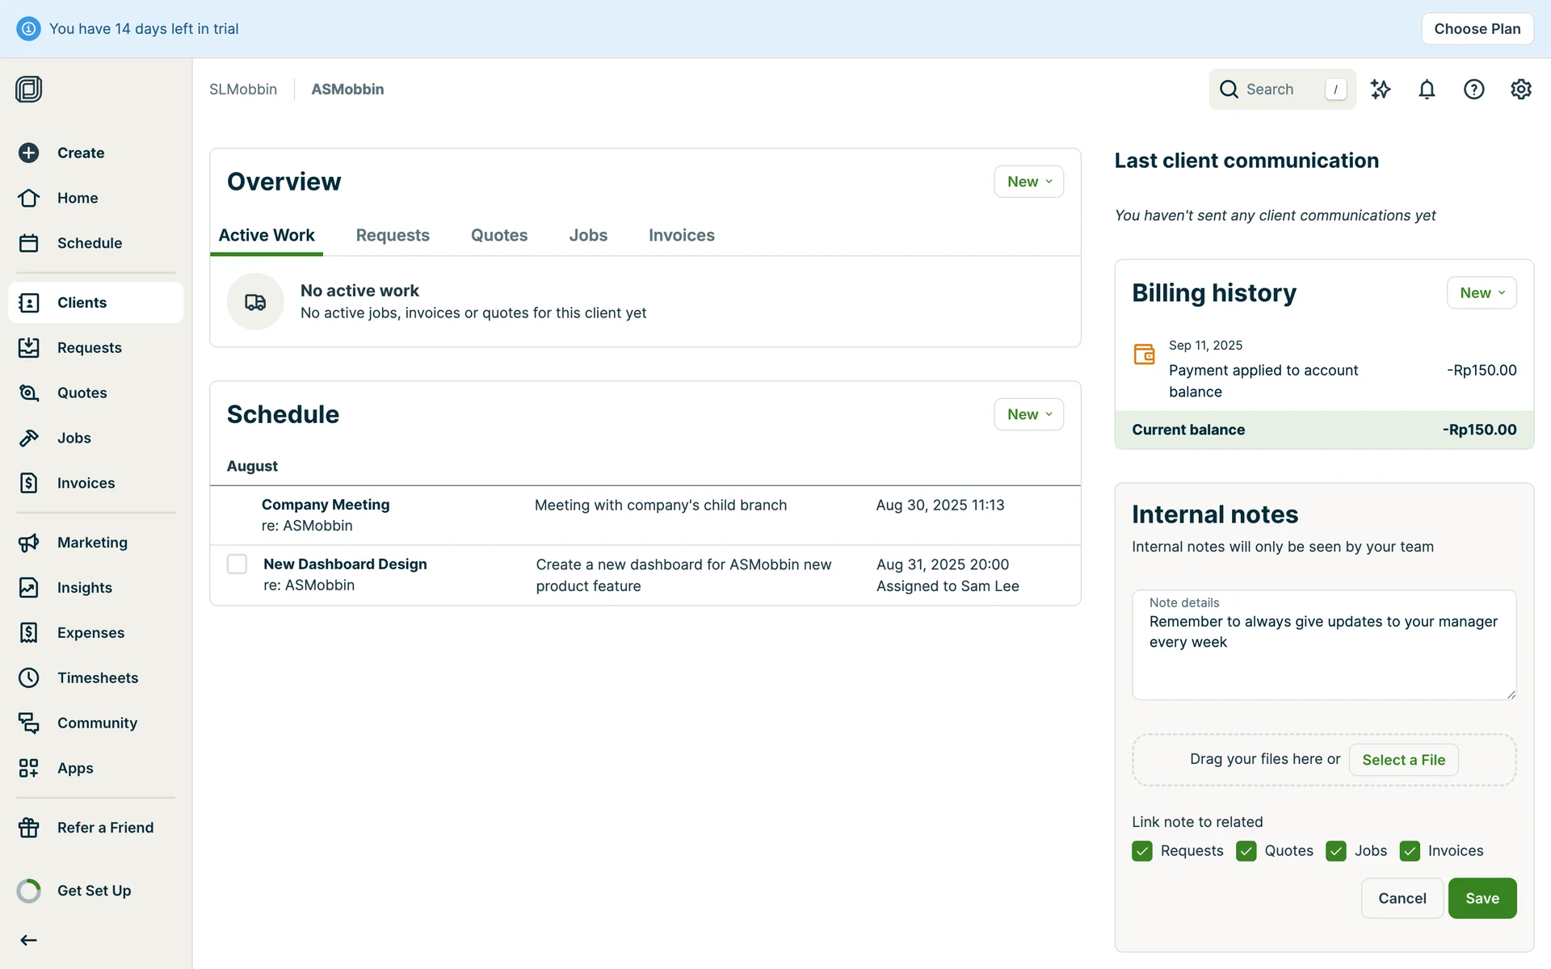Click the Refer a Friend gift icon

29,828
